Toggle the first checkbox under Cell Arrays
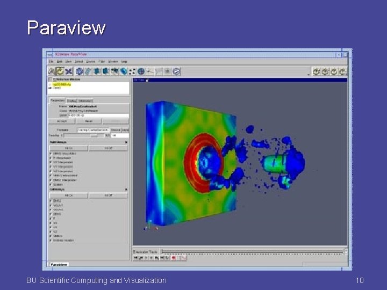This screenshot has width=387, height=290. (x=51, y=201)
